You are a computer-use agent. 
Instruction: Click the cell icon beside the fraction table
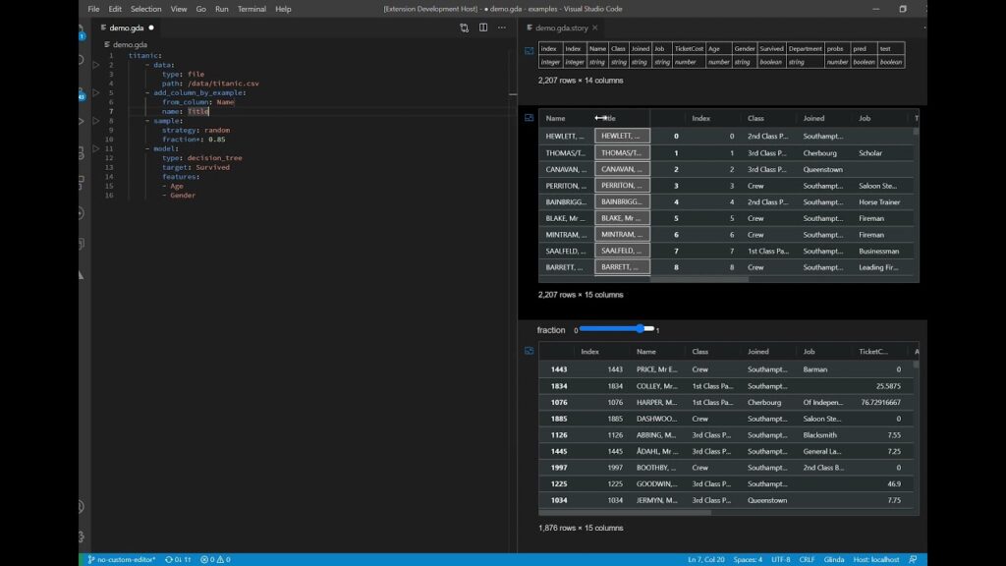tap(529, 351)
